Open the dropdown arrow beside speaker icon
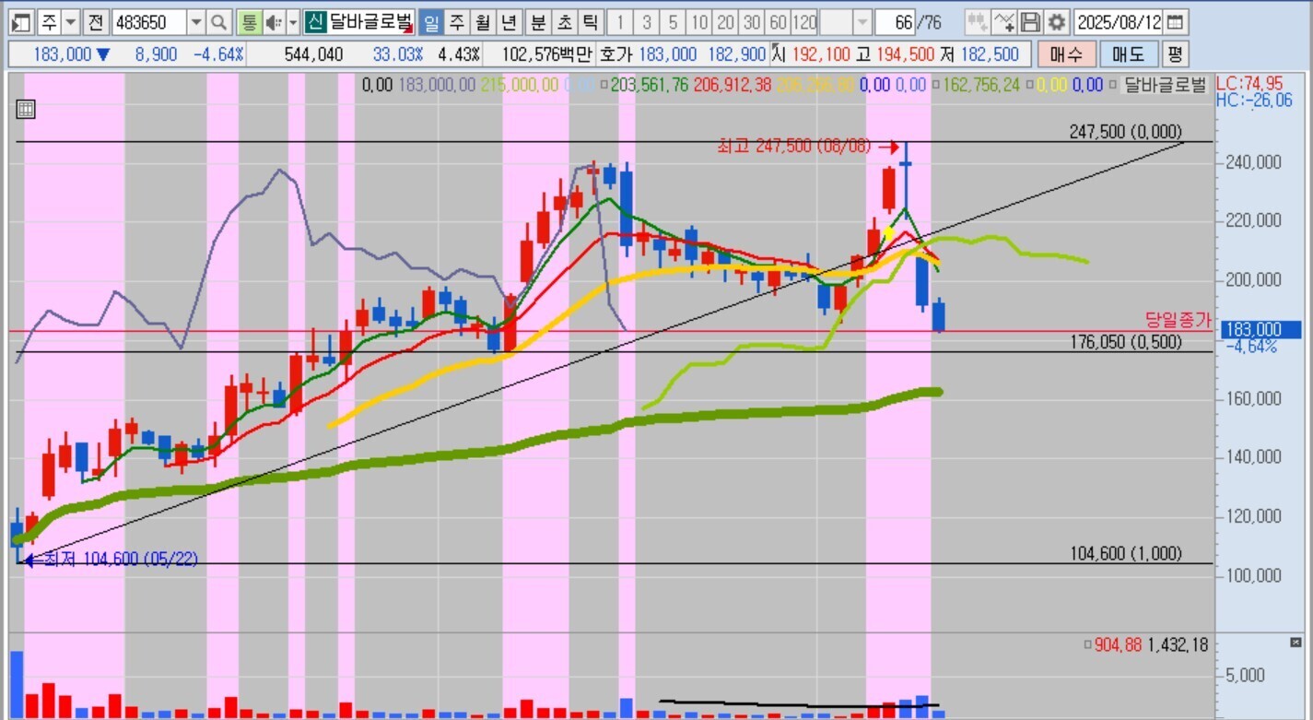 point(293,22)
